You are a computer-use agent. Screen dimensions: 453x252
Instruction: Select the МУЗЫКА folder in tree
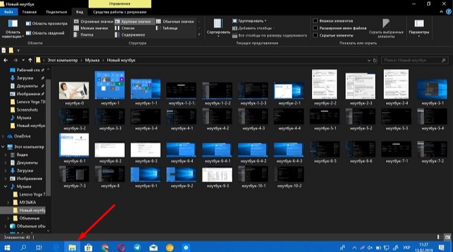27,202
